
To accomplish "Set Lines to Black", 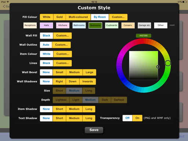I will (x=46, y=63).
